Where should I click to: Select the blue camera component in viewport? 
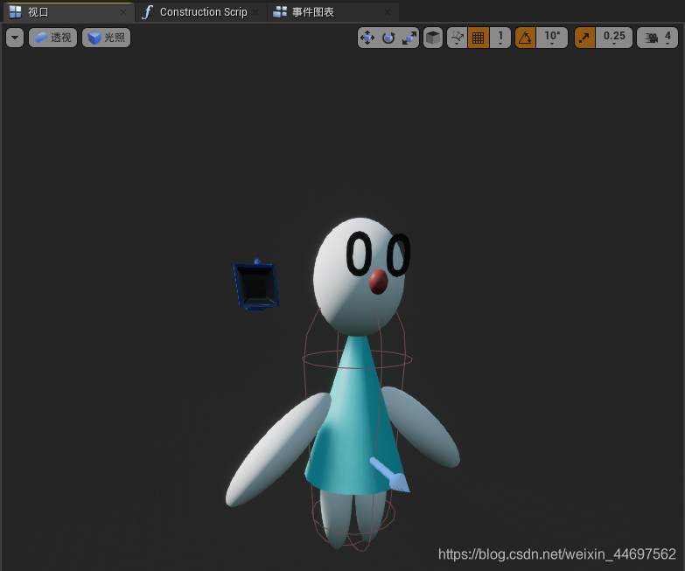pos(256,285)
